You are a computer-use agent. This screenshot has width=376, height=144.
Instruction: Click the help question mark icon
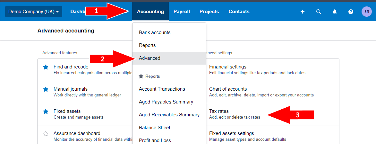pos(351,12)
